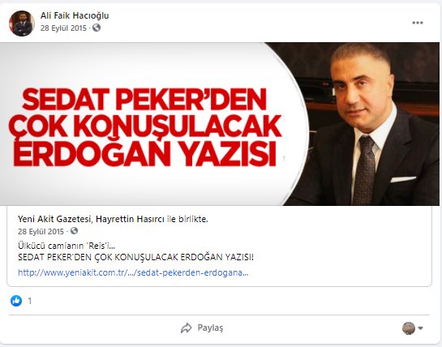Click the Ali Faik Hacıoğlu name link
Image resolution: width=442 pixels, height=347 pixels.
pos(75,15)
